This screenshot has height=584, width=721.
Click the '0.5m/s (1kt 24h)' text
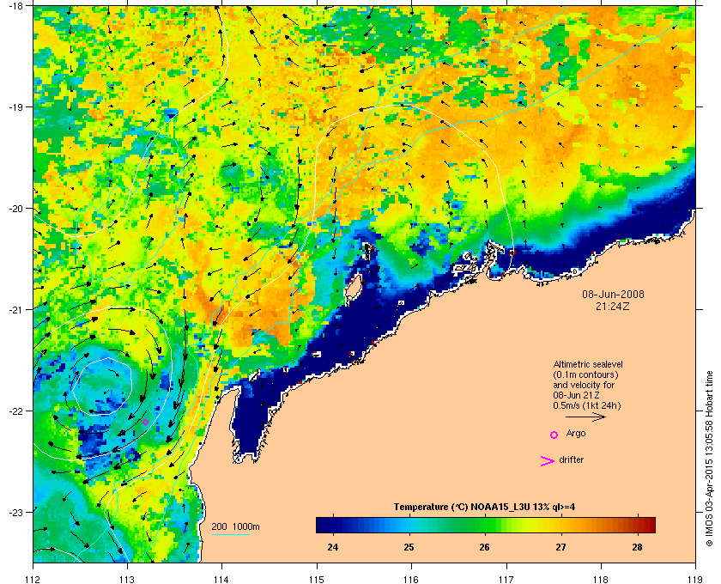(587, 406)
